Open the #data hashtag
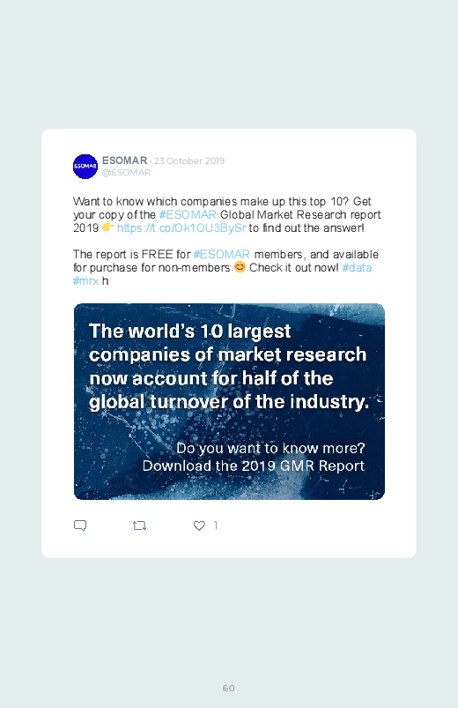The image size is (458, 708). [x=357, y=268]
